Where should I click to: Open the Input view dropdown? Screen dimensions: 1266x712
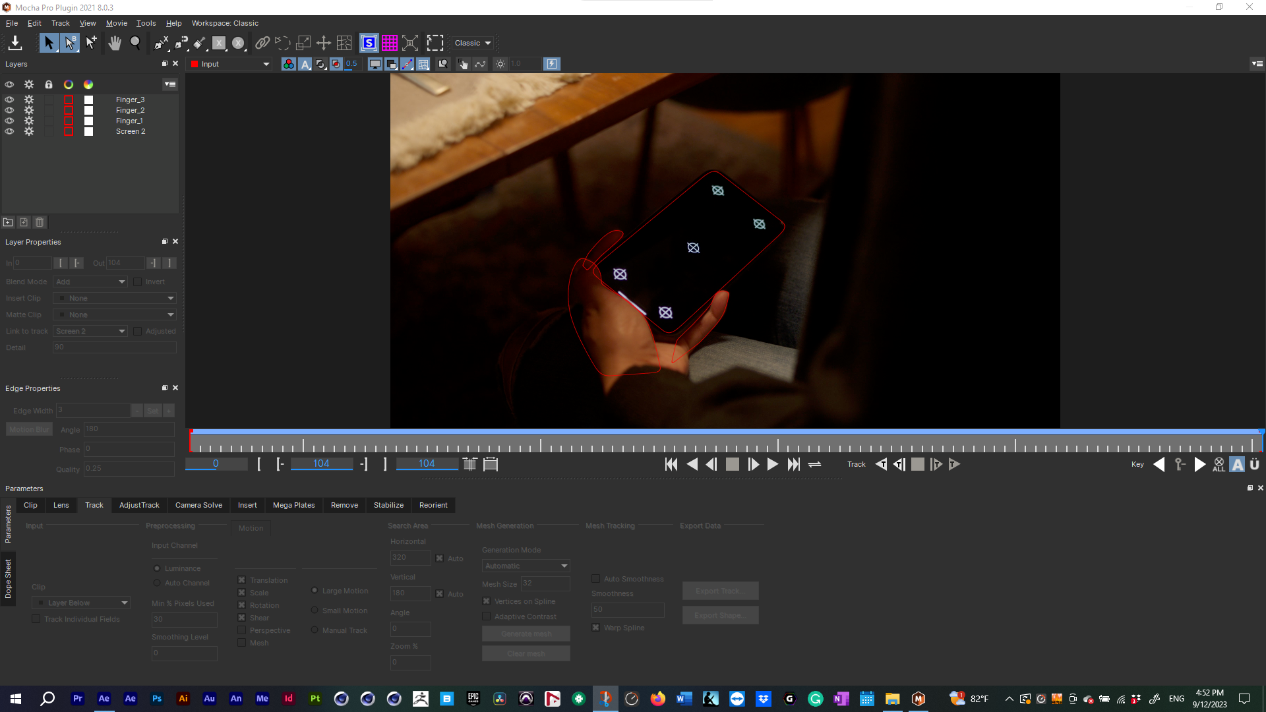(230, 64)
